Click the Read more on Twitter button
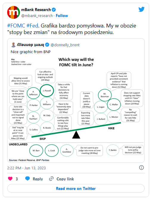The height and width of the screenshot is (201, 153). [76, 188]
